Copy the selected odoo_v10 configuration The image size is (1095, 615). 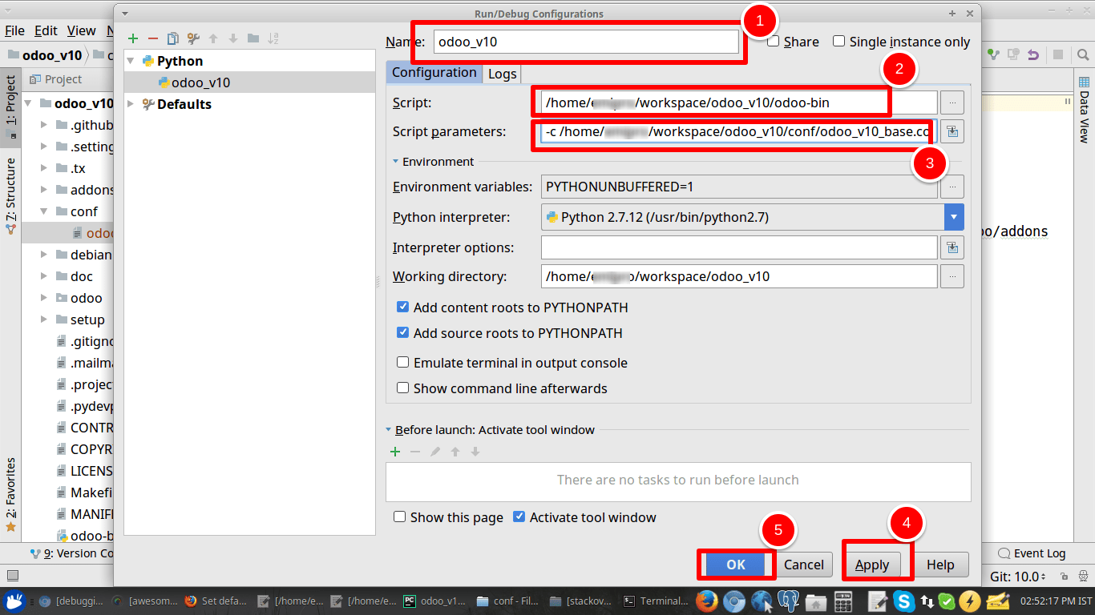click(172, 38)
